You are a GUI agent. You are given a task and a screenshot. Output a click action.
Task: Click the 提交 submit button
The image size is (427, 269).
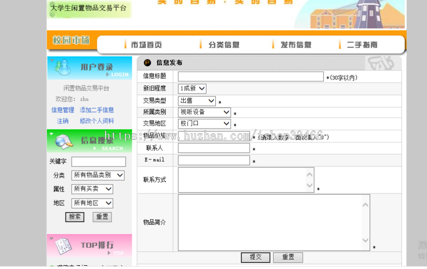(256, 257)
